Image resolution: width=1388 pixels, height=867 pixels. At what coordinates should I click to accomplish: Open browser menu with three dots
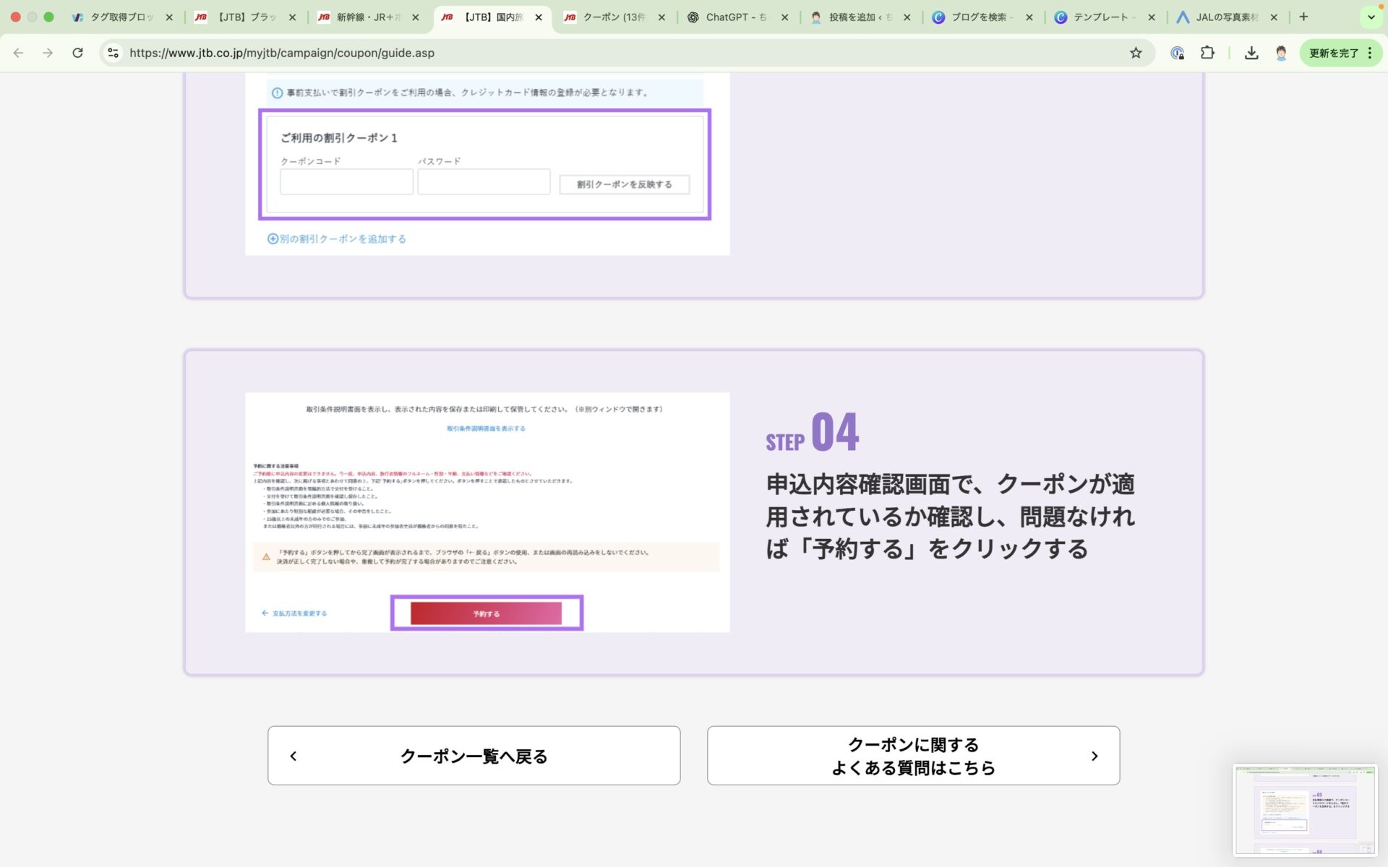pyautogui.click(x=1370, y=53)
